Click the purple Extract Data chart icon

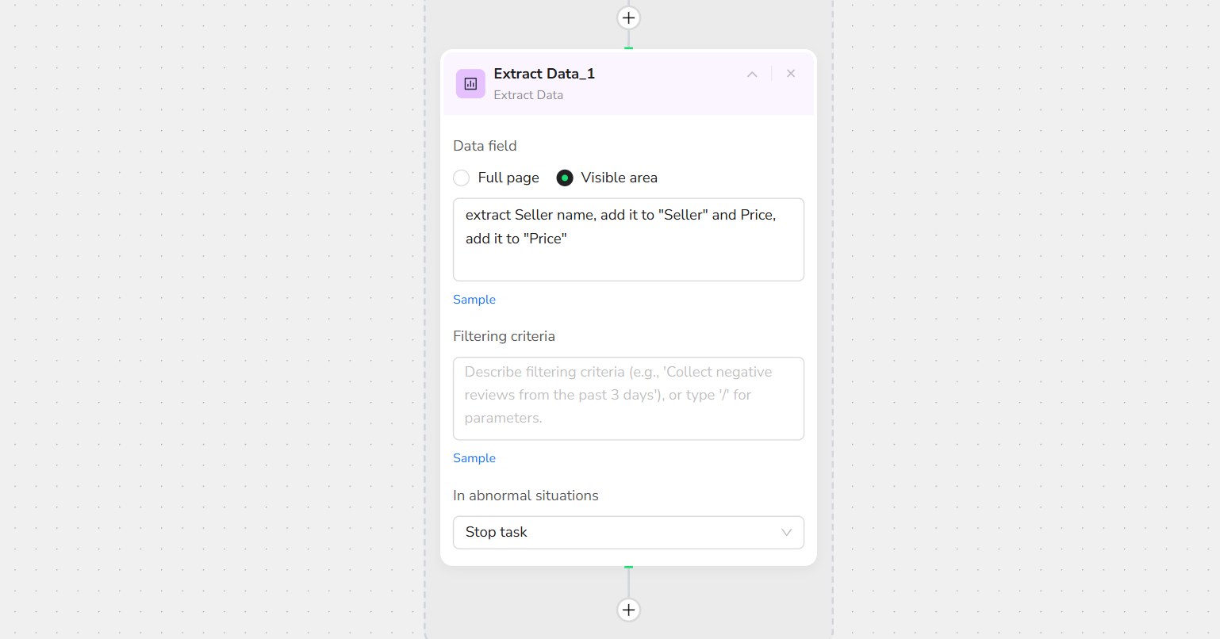(470, 84)
